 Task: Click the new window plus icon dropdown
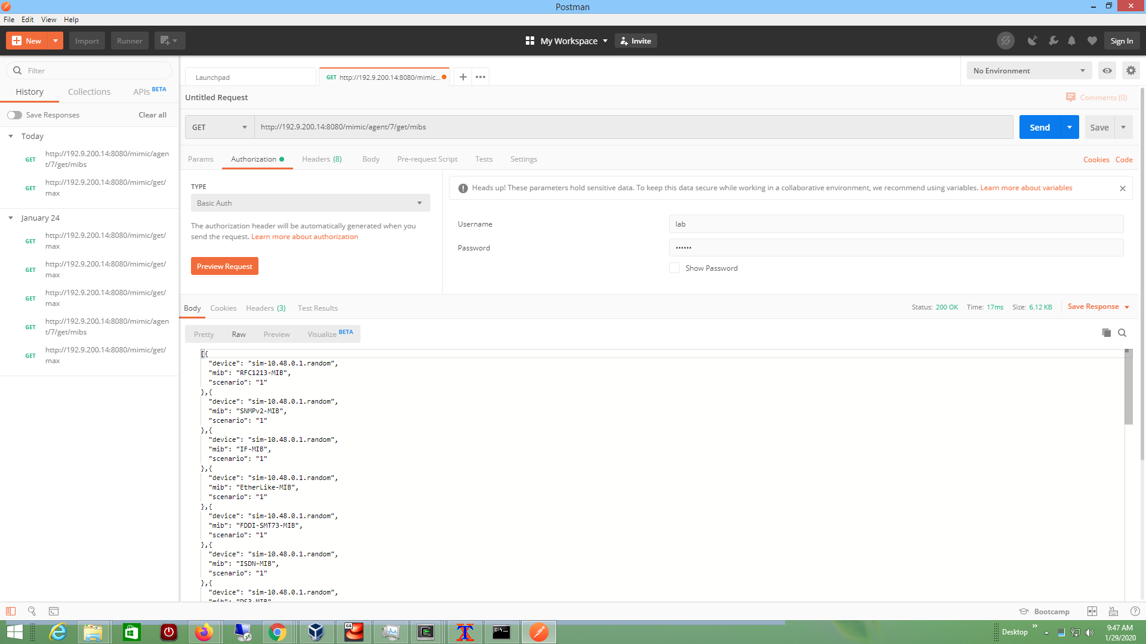coord(170,41)
